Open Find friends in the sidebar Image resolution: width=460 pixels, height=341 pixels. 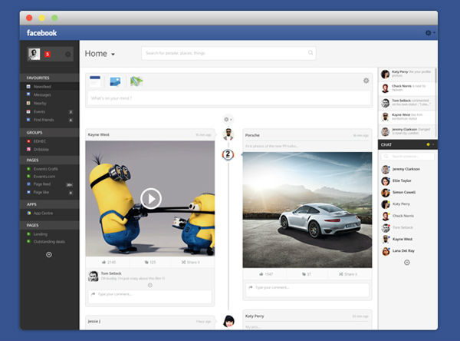[44, 120]
